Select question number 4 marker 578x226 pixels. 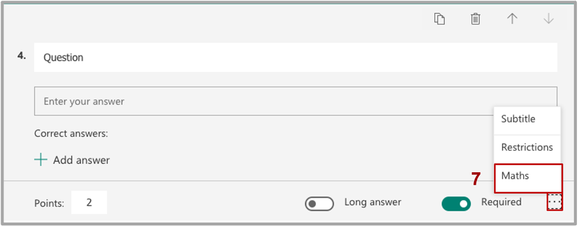[x=22, y=55]
